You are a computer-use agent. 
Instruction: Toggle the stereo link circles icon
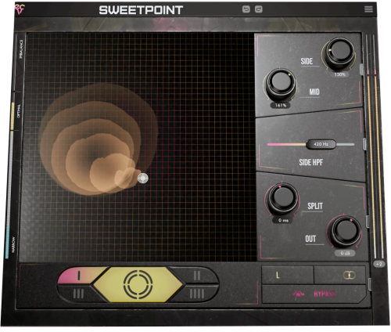click(x=349, y=275)
